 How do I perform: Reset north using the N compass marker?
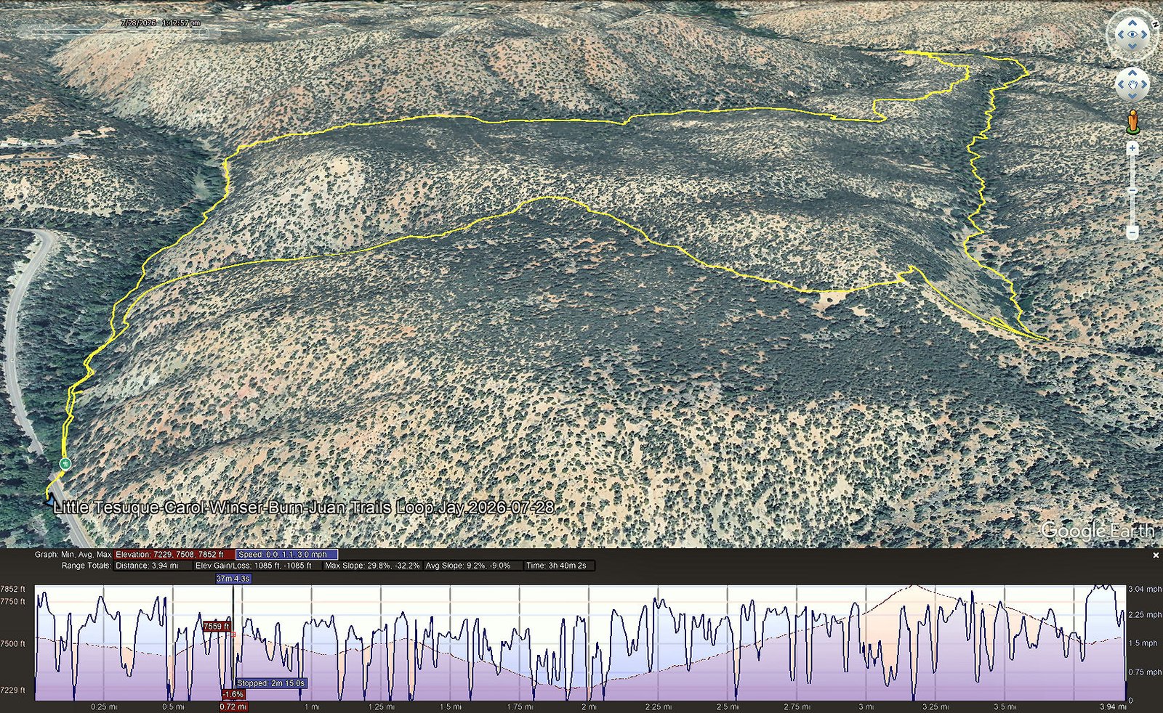(x=1154, y=24)
